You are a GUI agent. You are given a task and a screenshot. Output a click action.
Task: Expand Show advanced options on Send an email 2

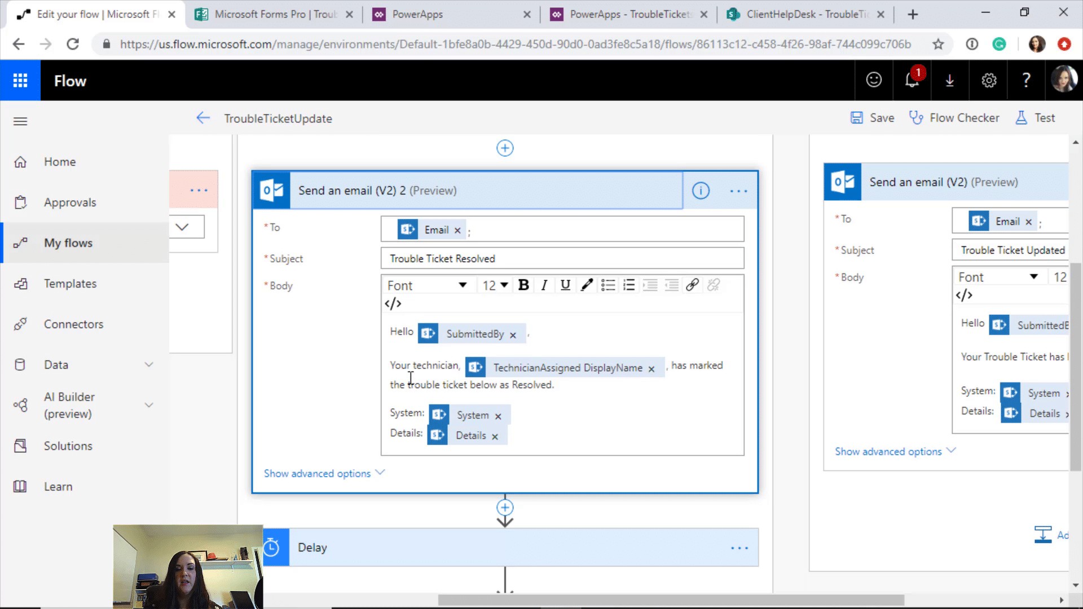click(324, 473)
